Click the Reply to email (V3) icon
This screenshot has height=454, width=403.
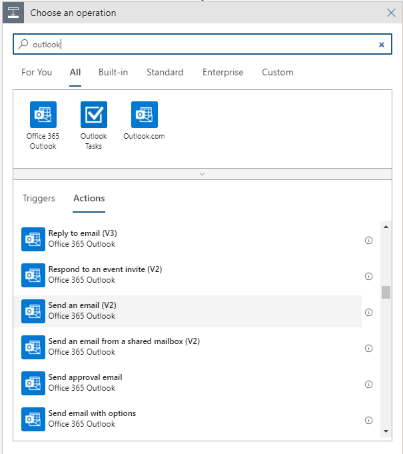point(33,239)
